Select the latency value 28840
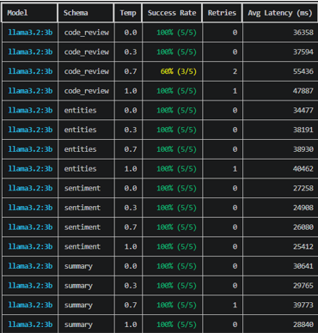318x333 pixels. [303, 324]
